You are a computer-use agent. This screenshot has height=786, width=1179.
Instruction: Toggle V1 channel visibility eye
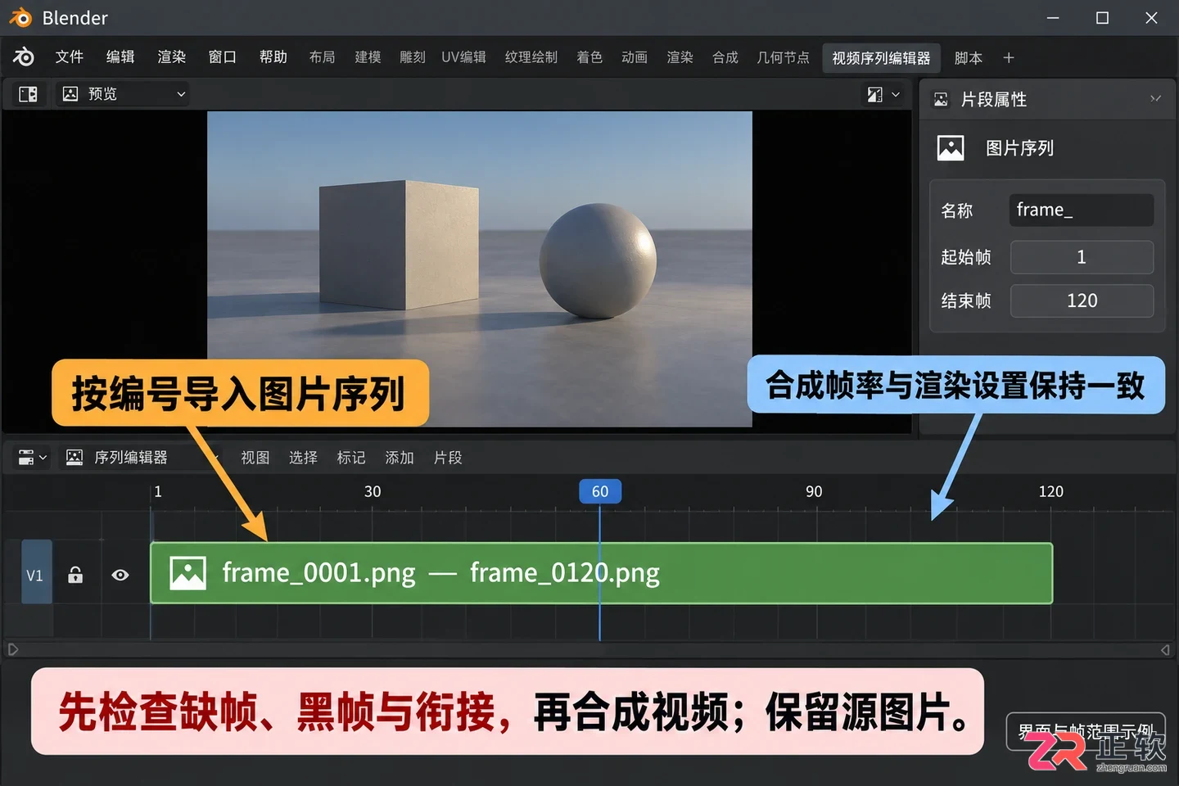pos(120,575)
